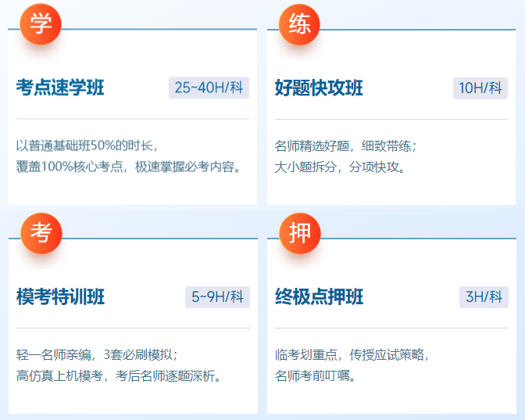525x420 pixels.
Task: Click the 5~9H/科 duration badge
Action: click(218, 297)
